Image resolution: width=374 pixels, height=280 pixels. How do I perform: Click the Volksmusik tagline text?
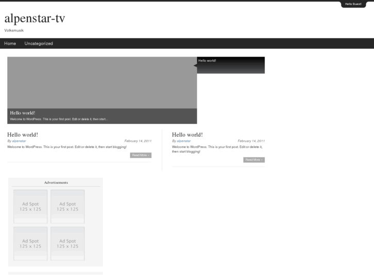click(14, 30)
